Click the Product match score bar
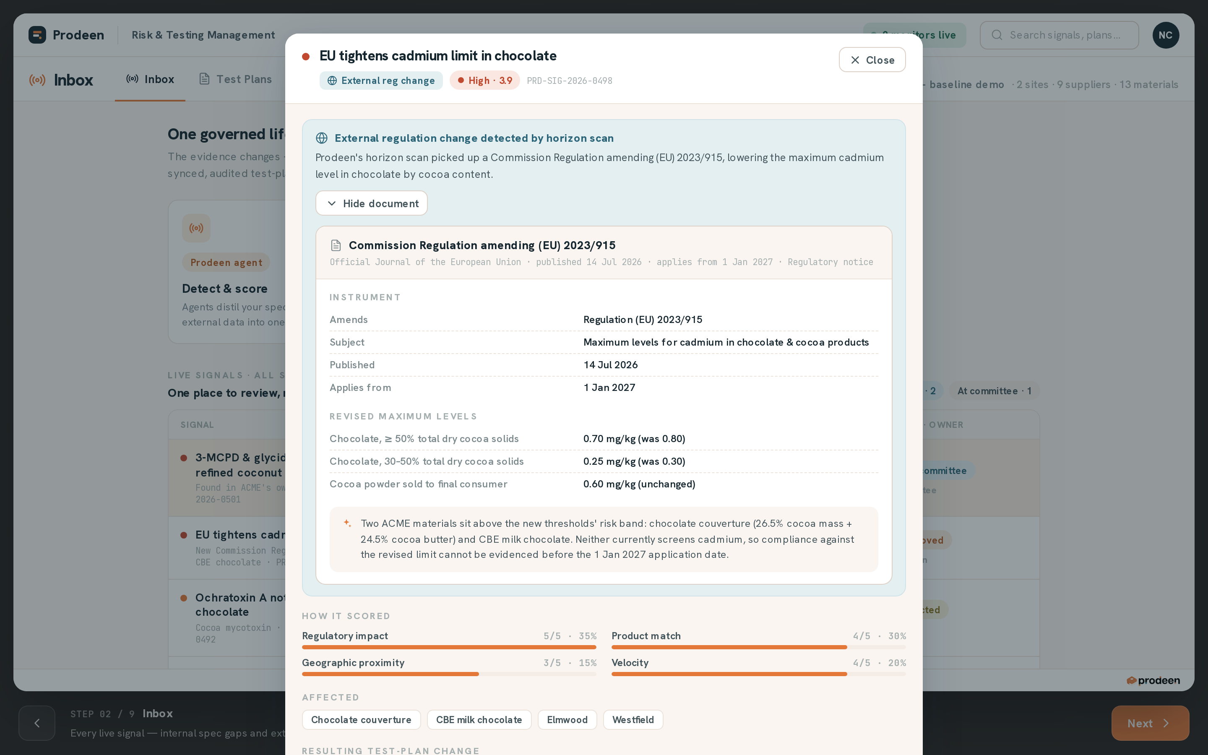 [x=758, y=647]
